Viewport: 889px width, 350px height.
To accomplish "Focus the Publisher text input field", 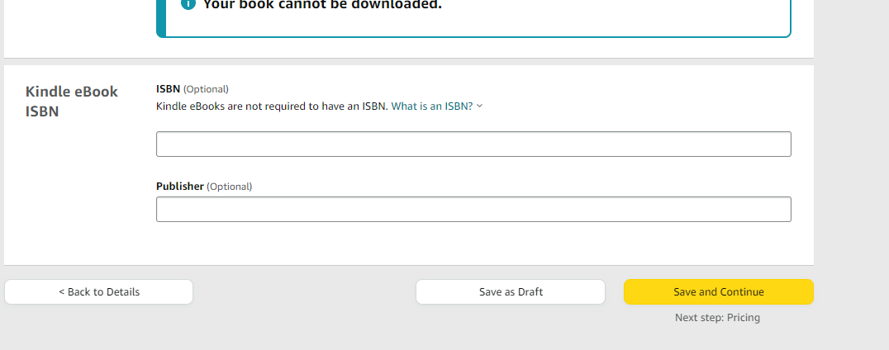I will [473, 209].
